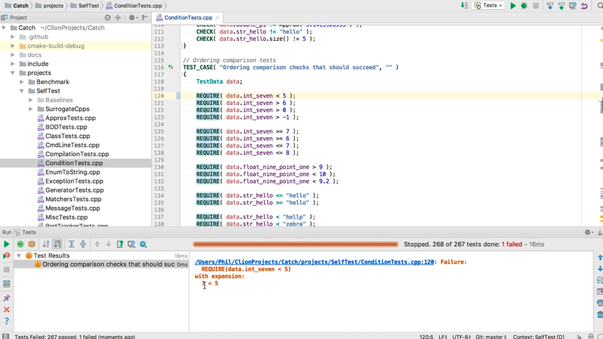Click the VCS Update Project icon
The height and width of the screenshot is (339, 603).
pyautogui.click(x=550, y=6)
